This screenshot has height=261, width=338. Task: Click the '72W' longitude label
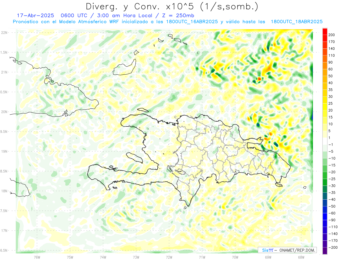[169, 257]
